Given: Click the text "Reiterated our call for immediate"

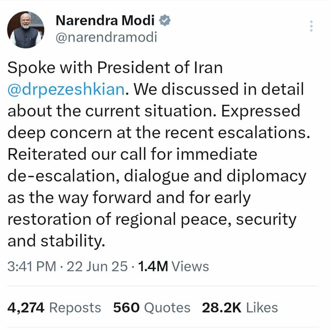Looking at the screenshot, I should pos(132,155).
